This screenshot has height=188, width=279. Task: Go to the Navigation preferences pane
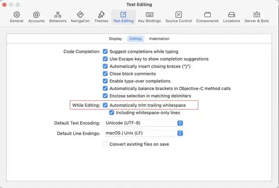[x=80, y=17]
